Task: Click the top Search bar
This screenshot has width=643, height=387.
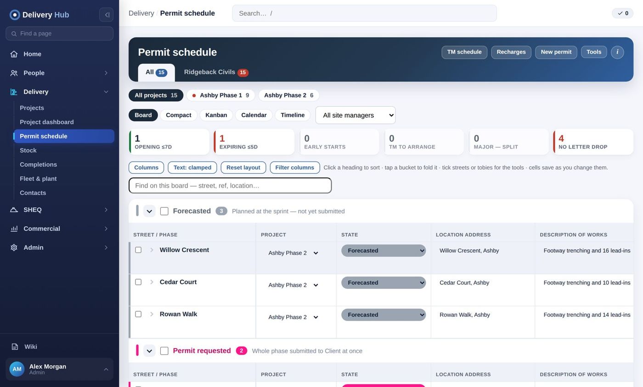Action: 364,13
